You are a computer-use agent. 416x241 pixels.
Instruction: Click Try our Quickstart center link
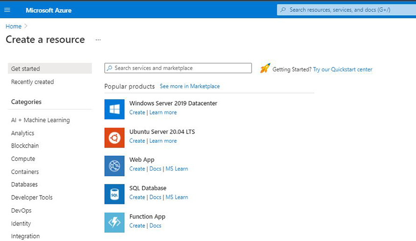point(343,69)
